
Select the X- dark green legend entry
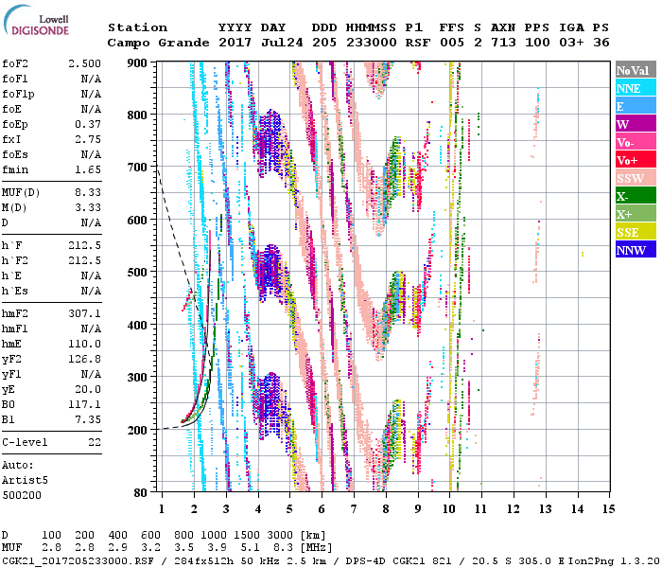coord(635,196)
